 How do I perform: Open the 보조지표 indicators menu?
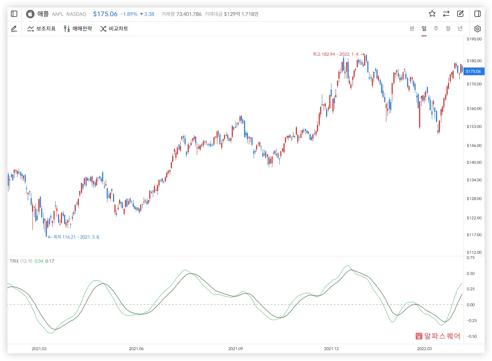pos(42,29)
